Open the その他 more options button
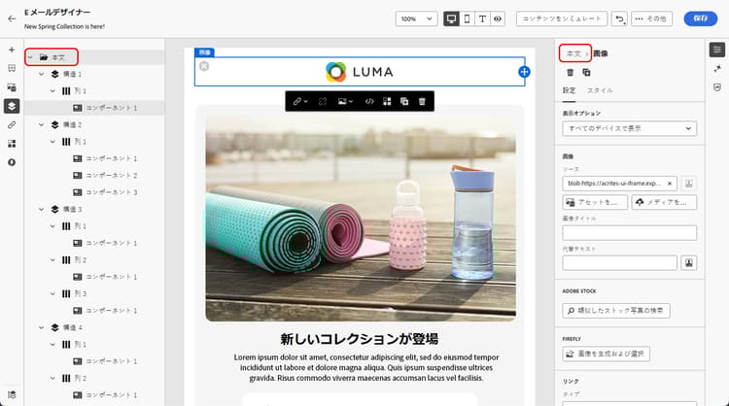Screen dimensions: 729x406 tap(651, 19)
